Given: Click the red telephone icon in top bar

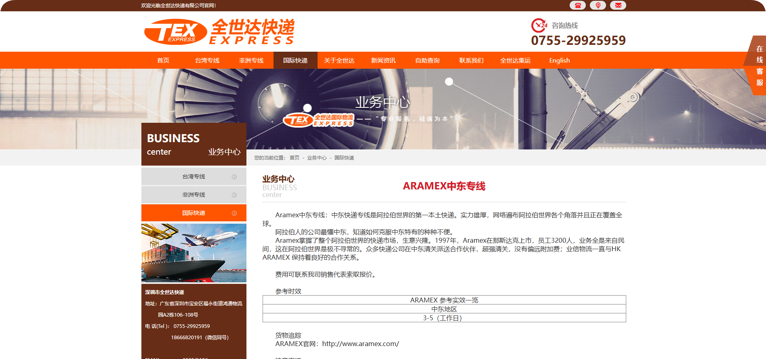Looking at the screenshot, I should tap(577, 5).
